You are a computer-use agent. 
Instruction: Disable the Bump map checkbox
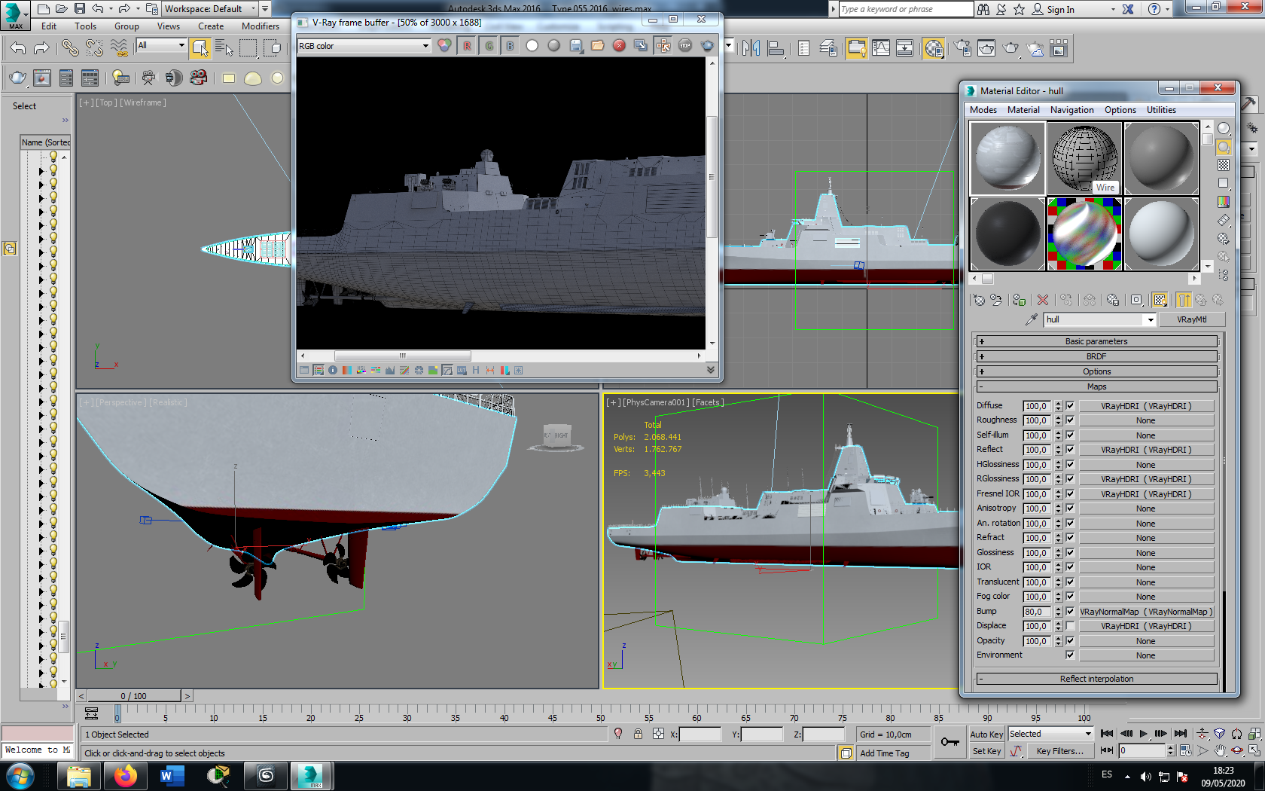pyautogui.click(x=1070, y=612)
